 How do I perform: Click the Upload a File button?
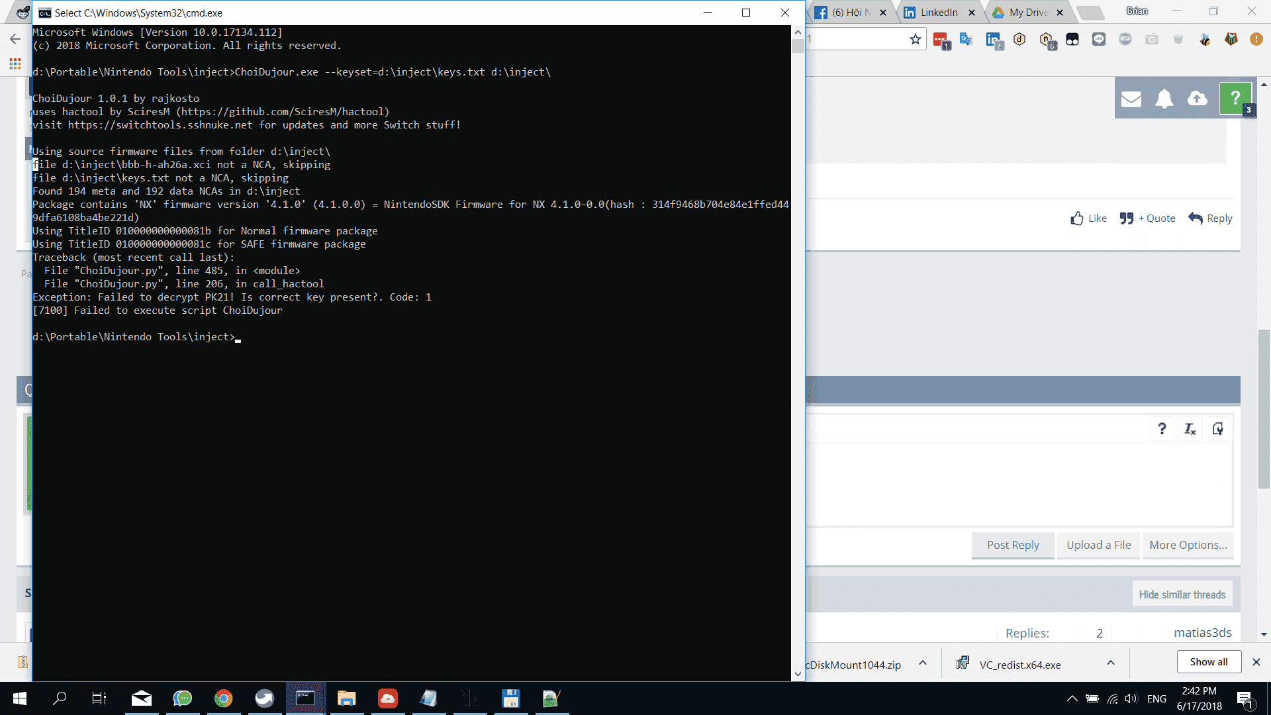1098,545
